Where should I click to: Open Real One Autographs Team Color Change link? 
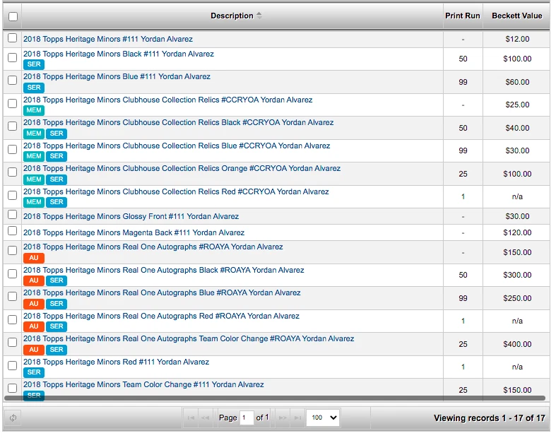(189, 338)
